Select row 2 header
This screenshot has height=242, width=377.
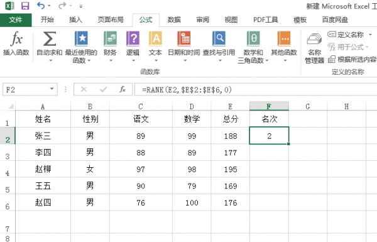coord(8,136)
